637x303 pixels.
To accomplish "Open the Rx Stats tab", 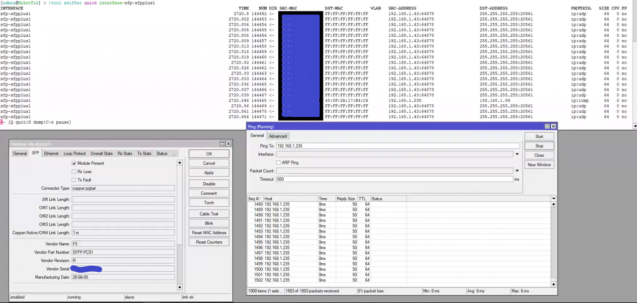I will [125, 153].
